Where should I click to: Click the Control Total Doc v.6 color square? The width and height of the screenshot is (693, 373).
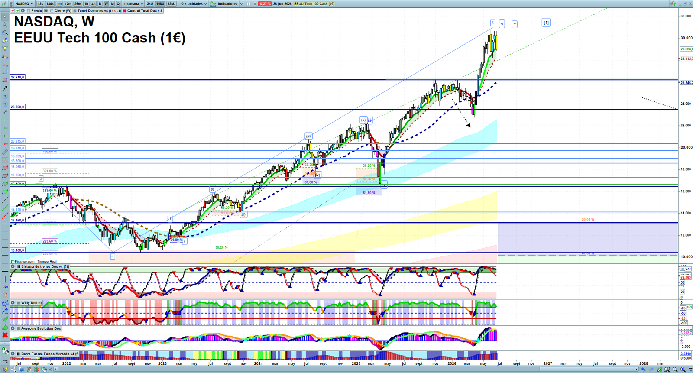(124, 10)
